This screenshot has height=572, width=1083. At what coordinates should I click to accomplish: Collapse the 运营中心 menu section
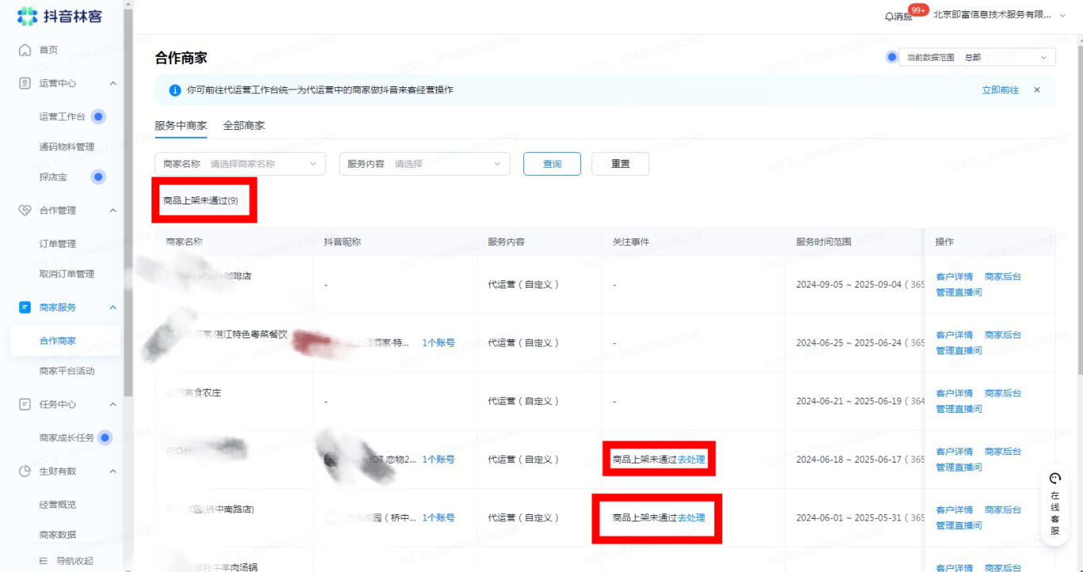pos(113,83)
